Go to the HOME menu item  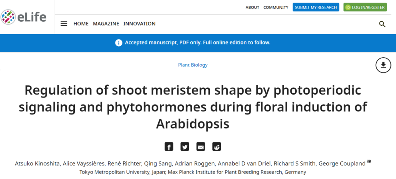(81, 24)
